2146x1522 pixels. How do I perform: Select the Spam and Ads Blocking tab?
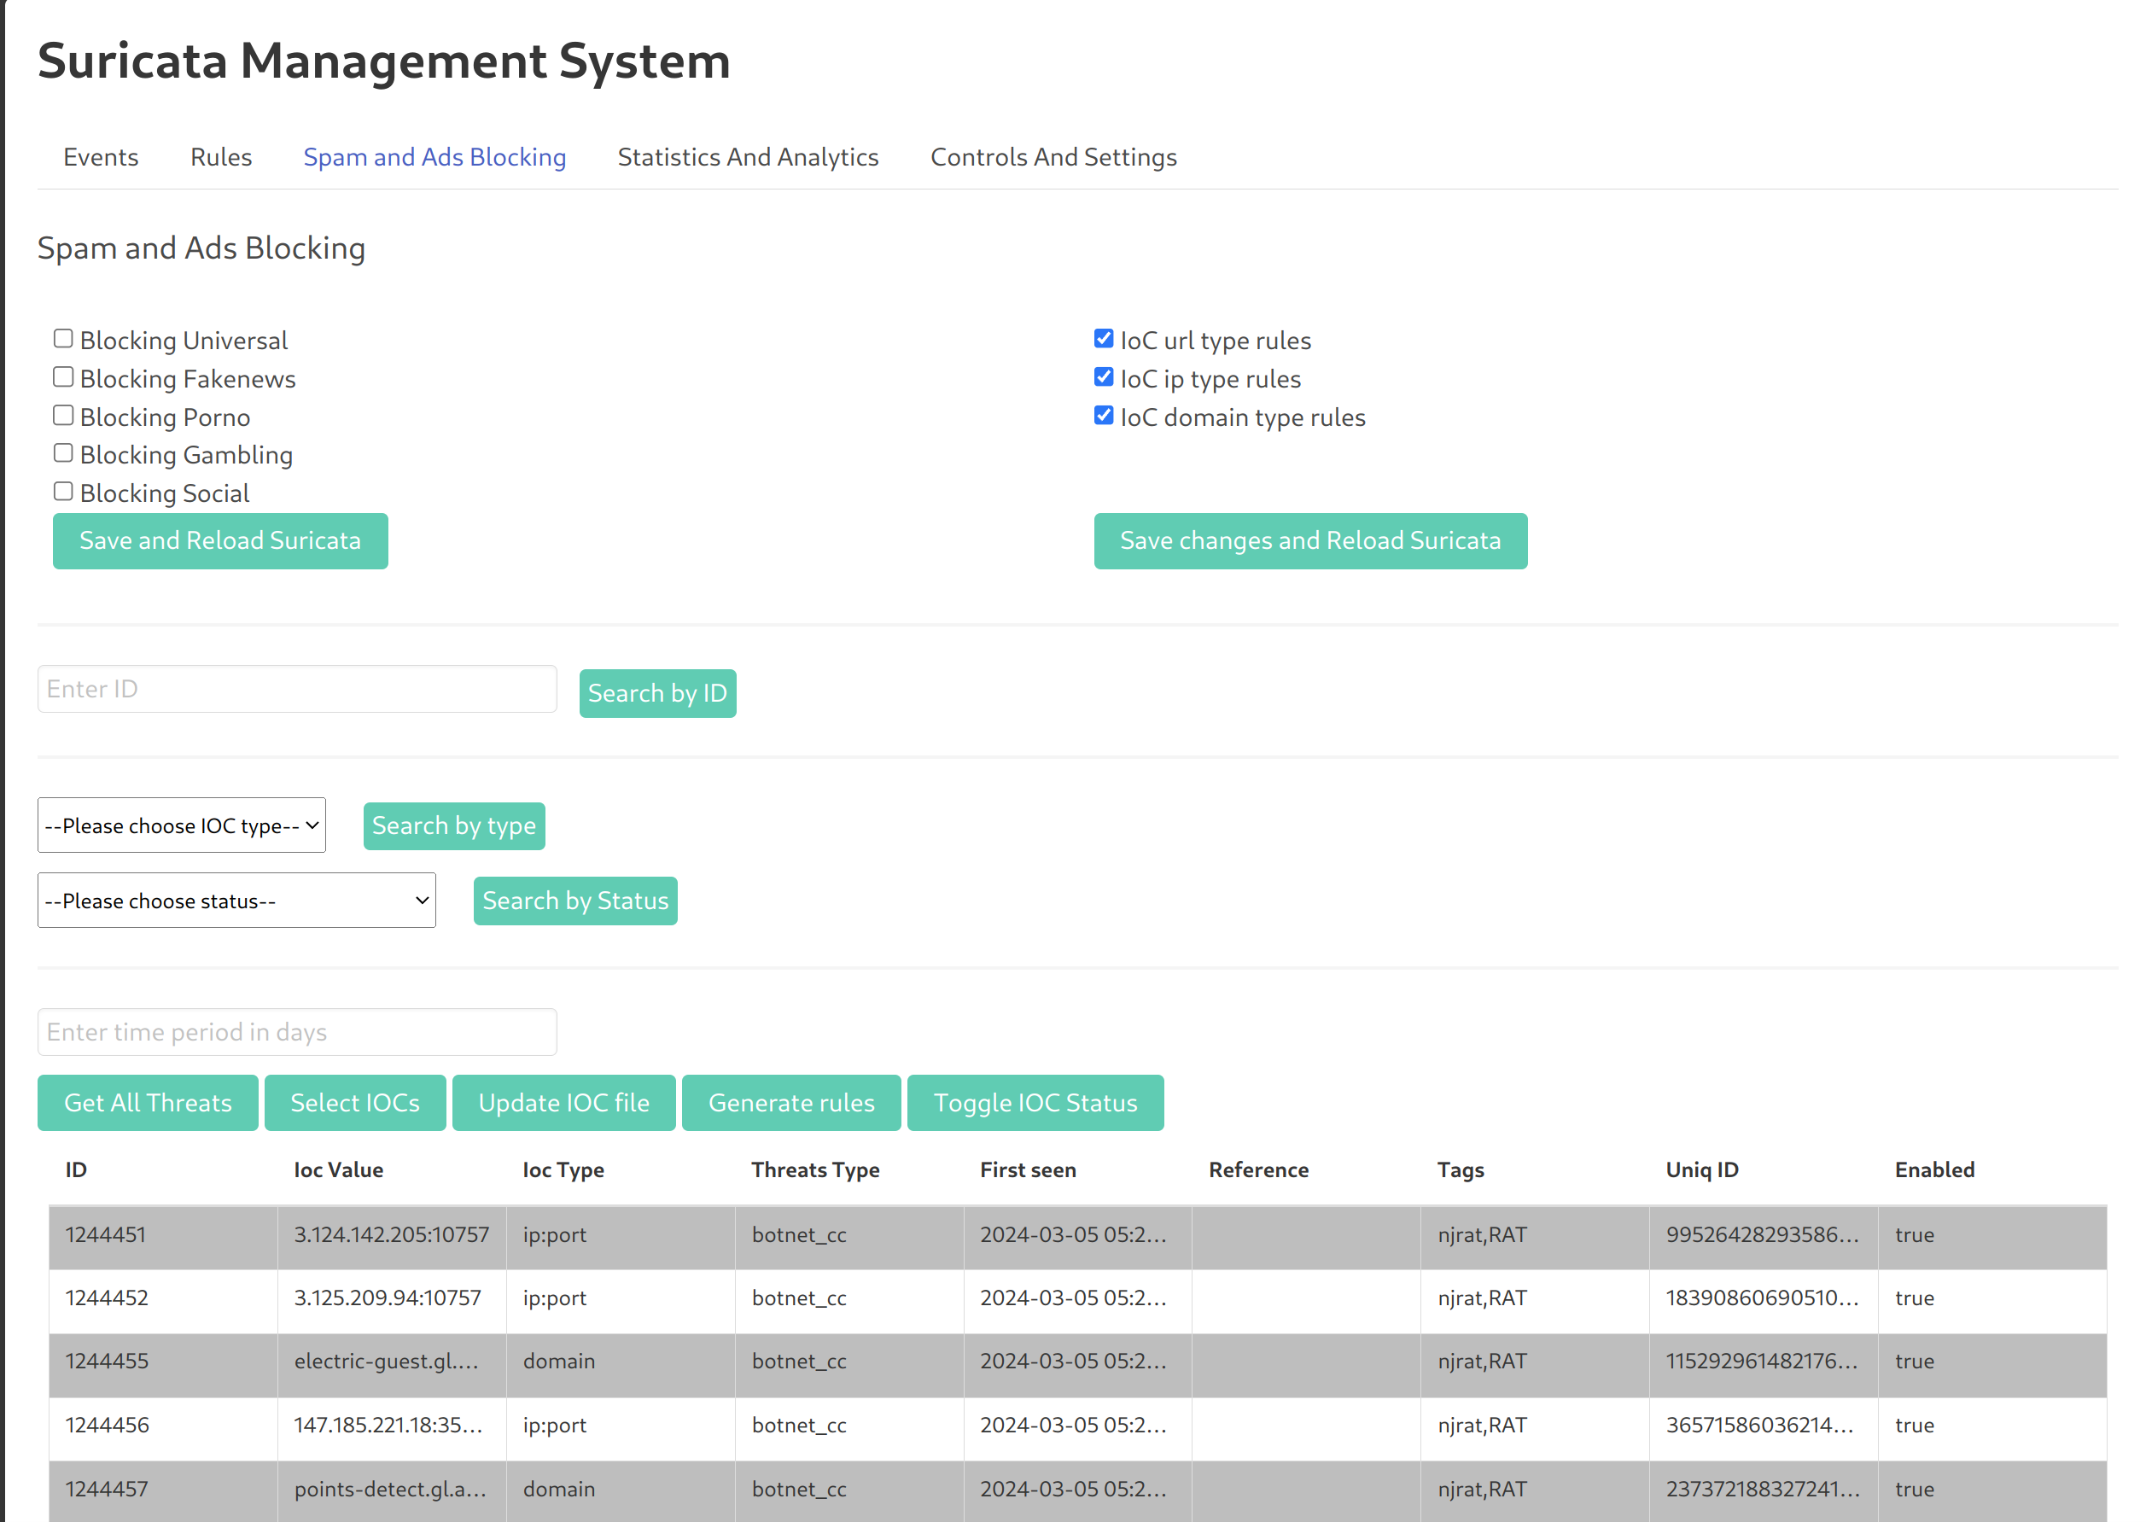434,156
